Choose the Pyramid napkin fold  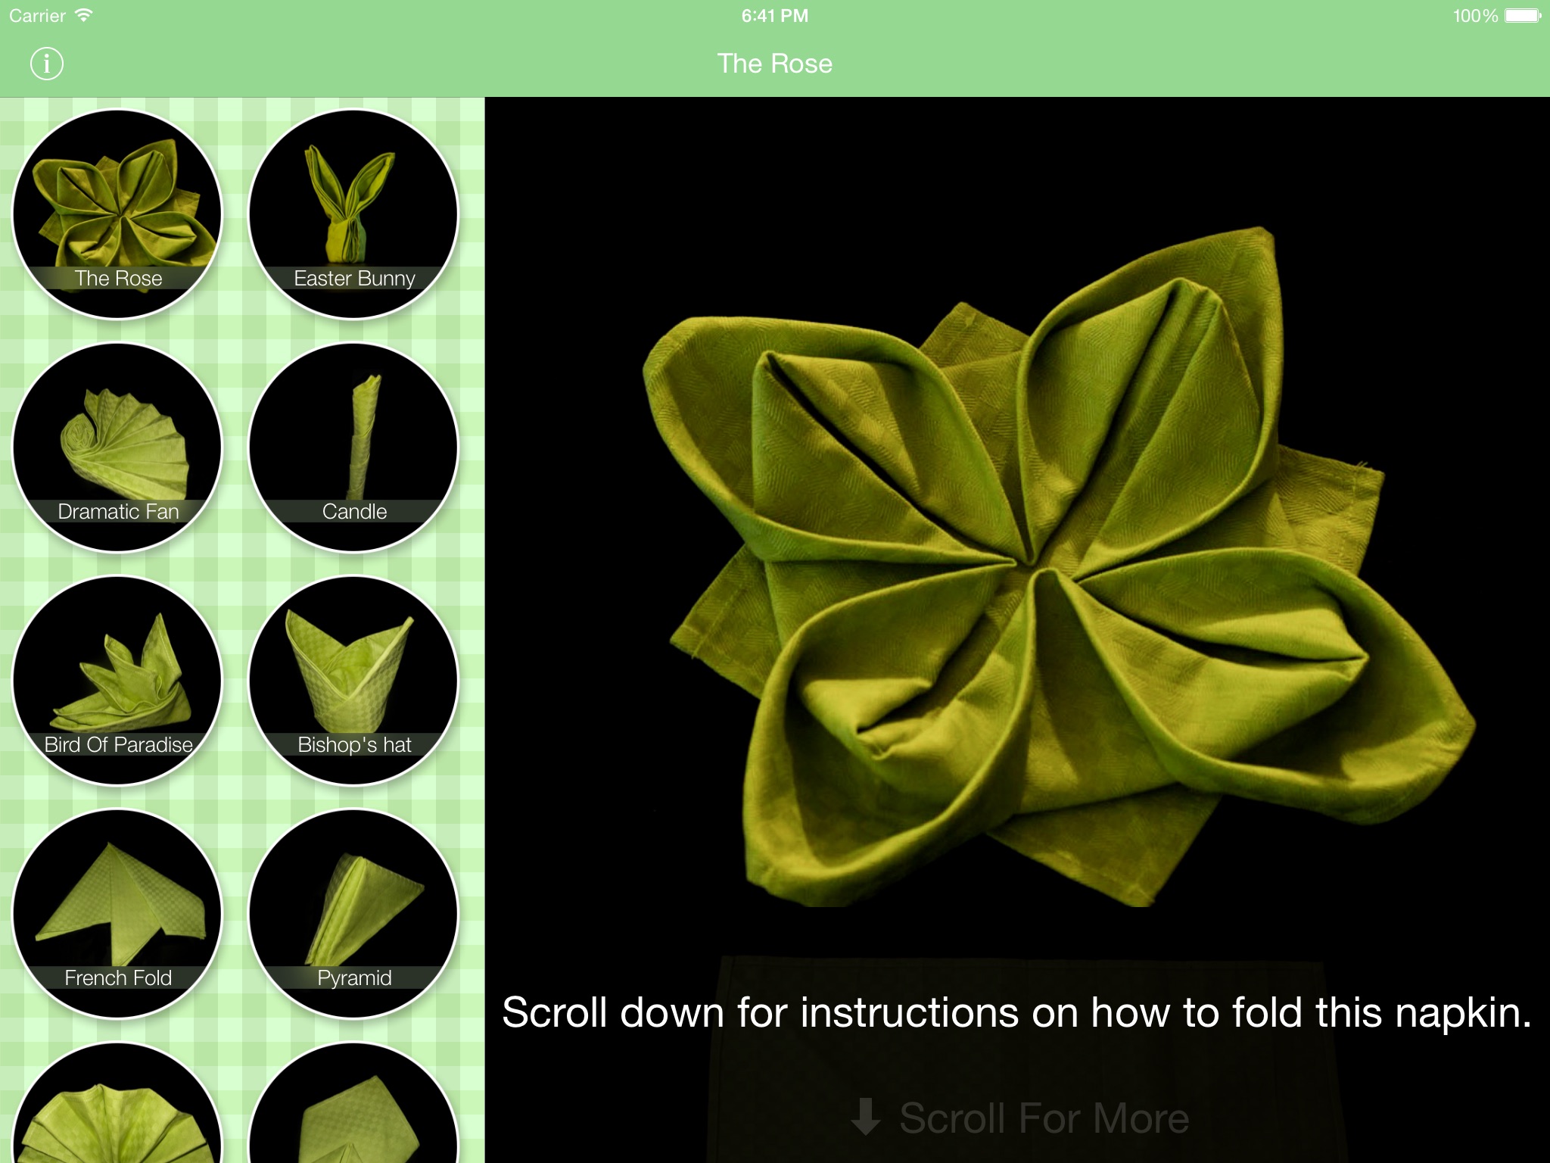click(354, 913)
